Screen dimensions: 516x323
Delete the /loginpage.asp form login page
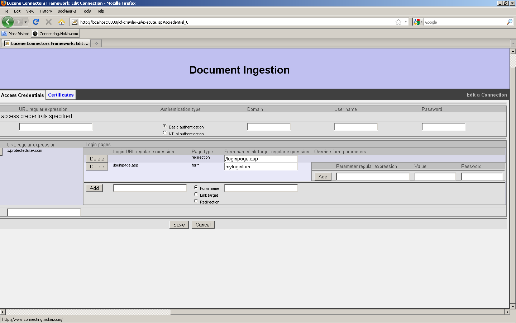click(x=97, y=167)
